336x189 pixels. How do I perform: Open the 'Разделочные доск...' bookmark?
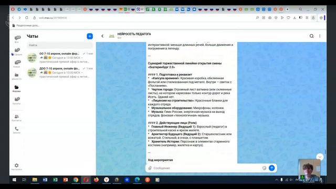pos(26,26)
